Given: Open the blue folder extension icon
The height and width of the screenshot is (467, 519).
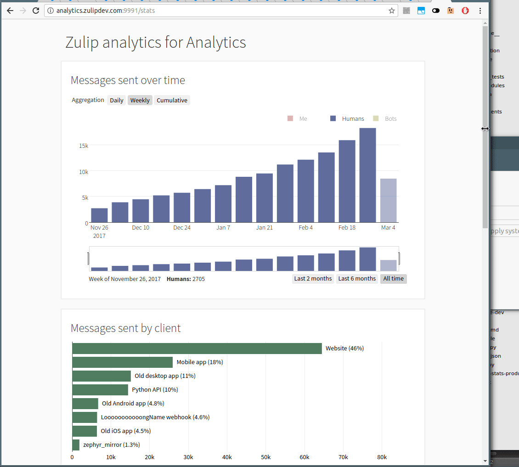Looking at the screenshot, I should pos(421,11).
